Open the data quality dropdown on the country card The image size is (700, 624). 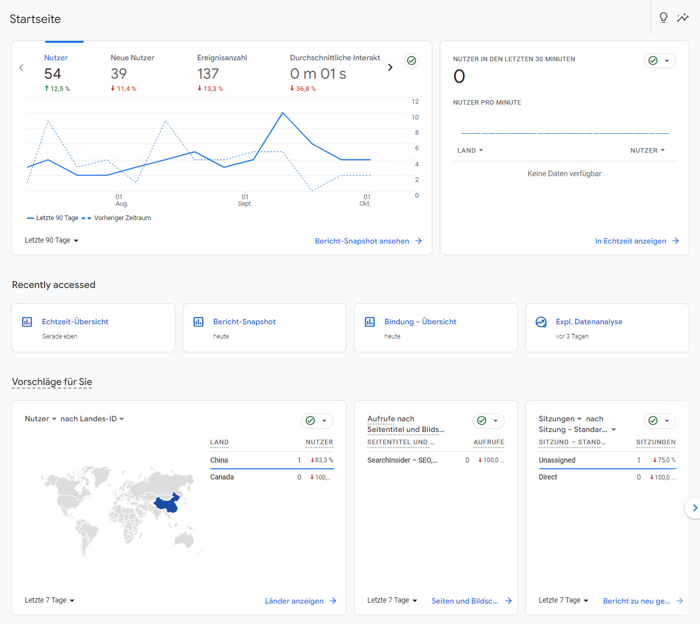coord(317,421)
